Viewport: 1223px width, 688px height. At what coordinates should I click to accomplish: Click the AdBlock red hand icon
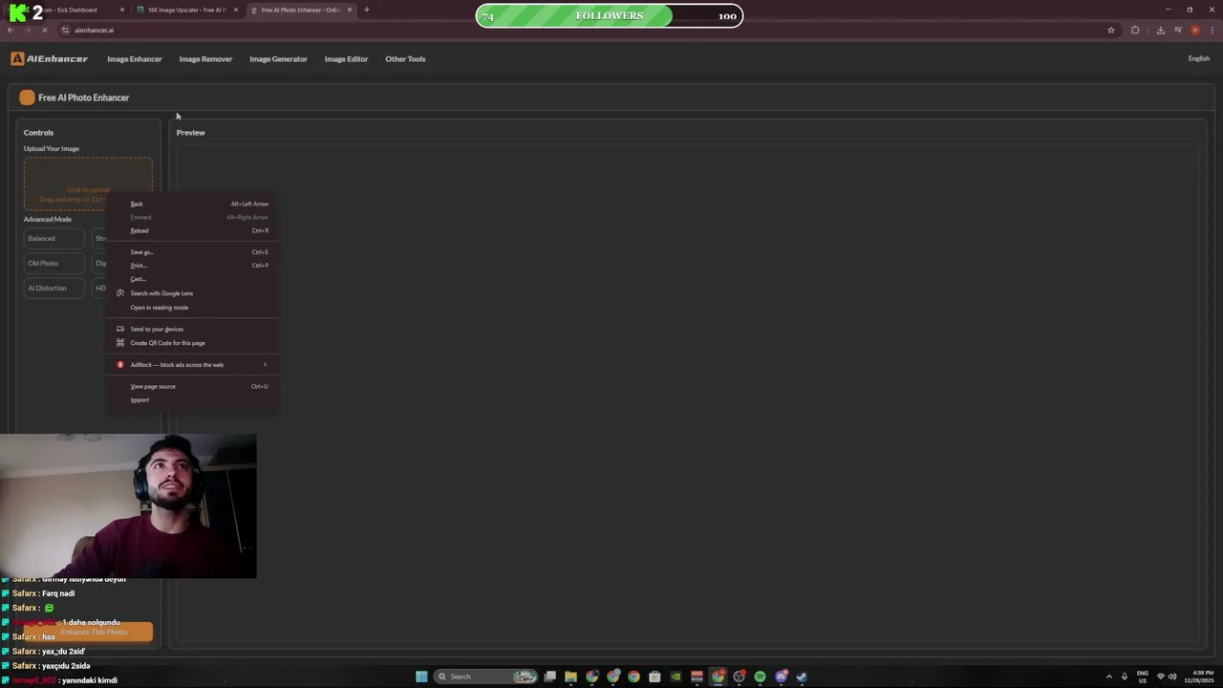(120, 364)
